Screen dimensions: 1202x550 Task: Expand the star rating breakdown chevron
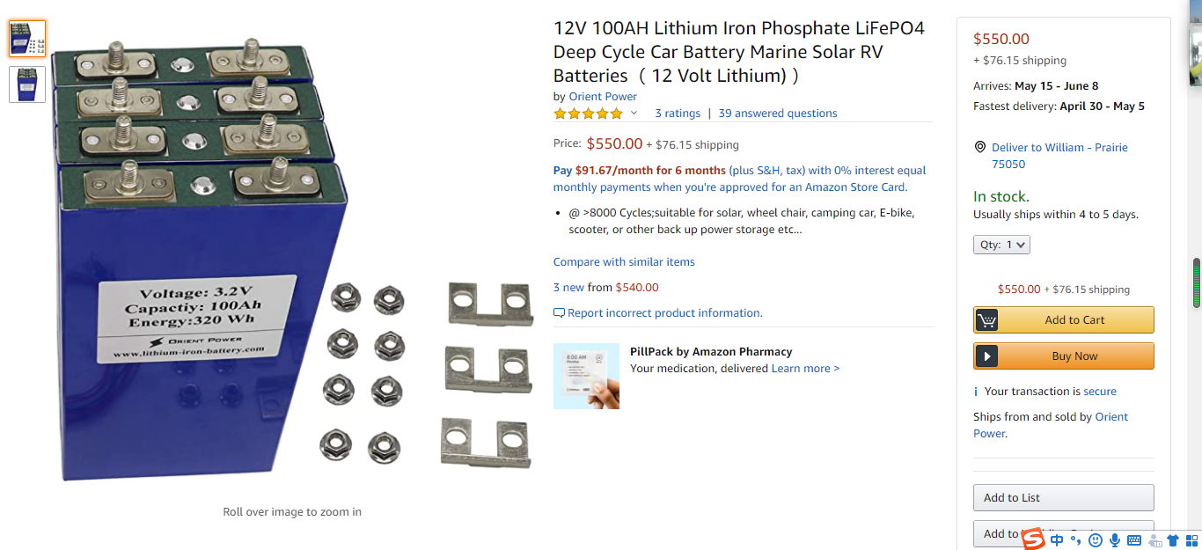pyautogui.click(x=634, y=114)
